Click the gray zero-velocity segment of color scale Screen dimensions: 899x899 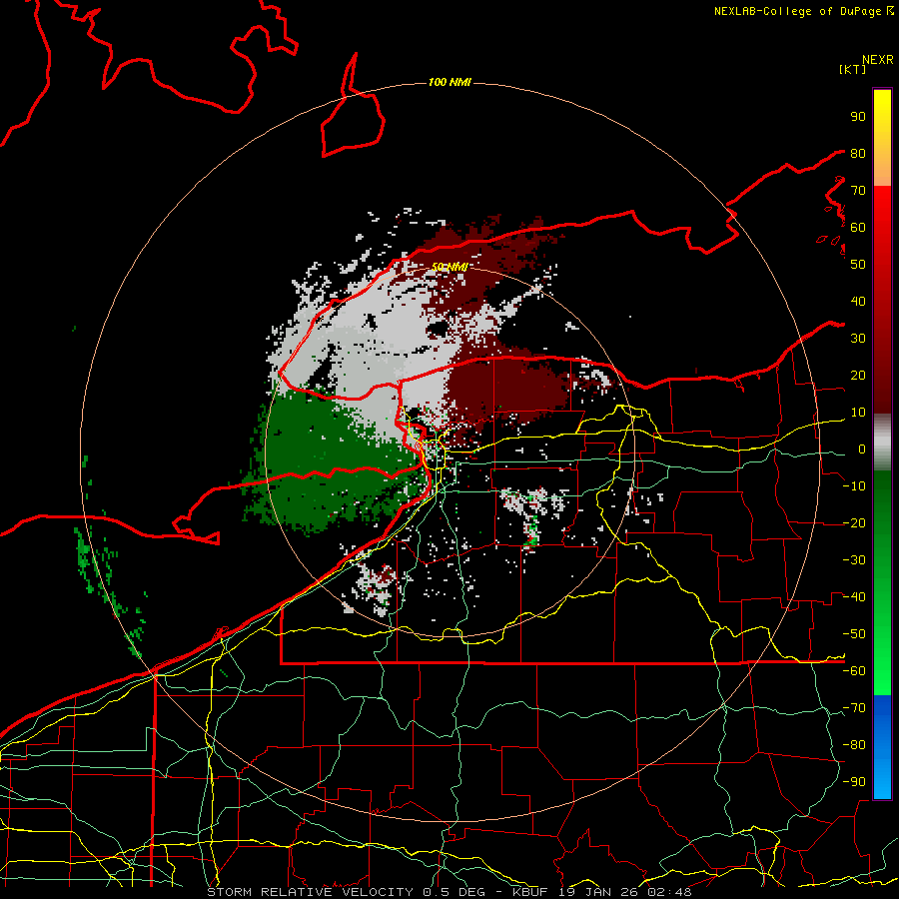[x=882, y=443]
